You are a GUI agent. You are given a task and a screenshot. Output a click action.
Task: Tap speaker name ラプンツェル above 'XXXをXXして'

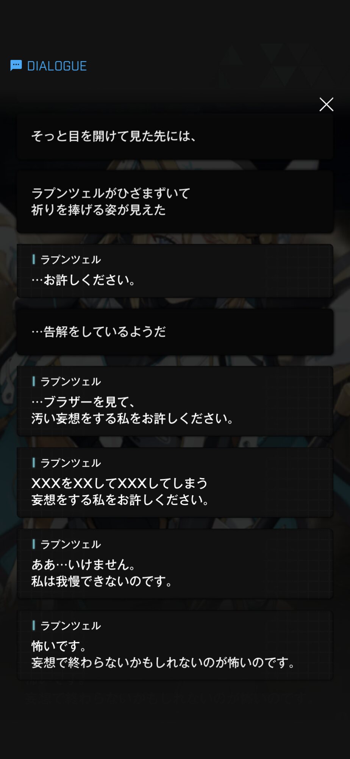click(x=70, y=463)
